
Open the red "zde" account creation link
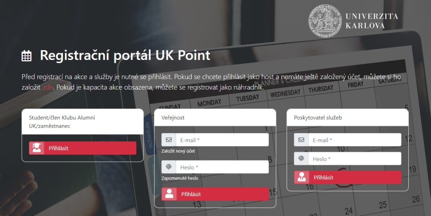pos(47,87)
